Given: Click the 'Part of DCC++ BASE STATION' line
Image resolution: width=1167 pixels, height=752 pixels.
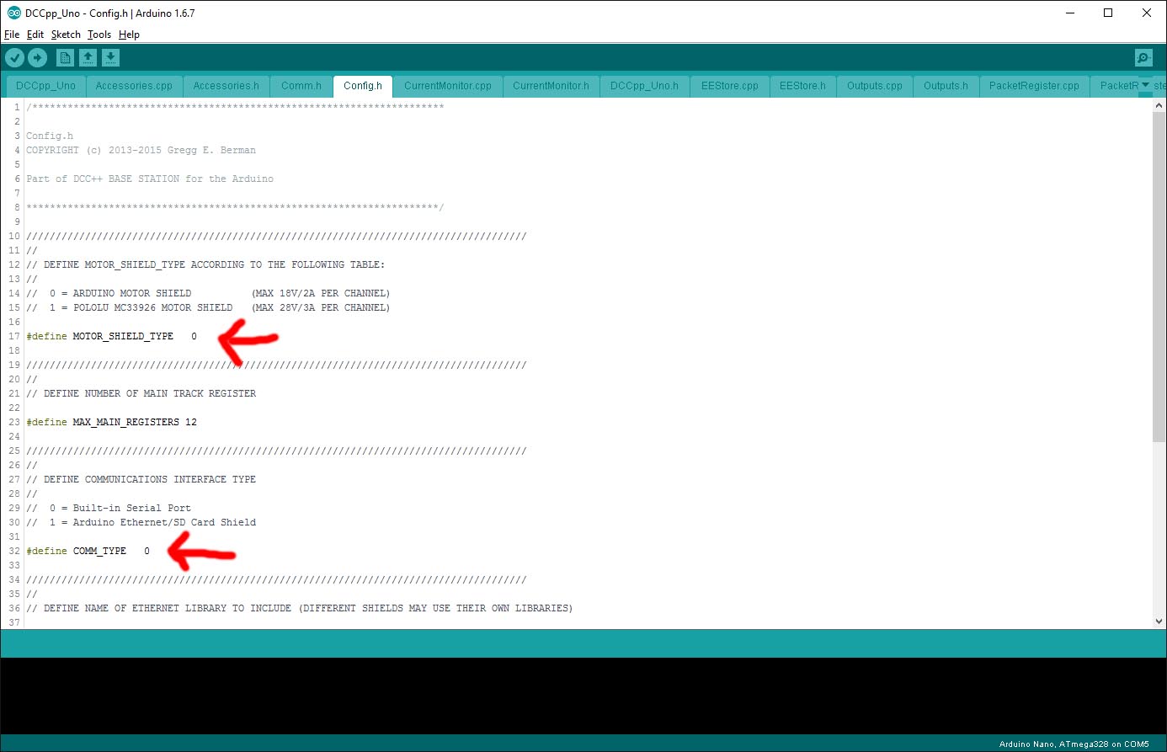Looking at the screenshot, I should point(150,179).
